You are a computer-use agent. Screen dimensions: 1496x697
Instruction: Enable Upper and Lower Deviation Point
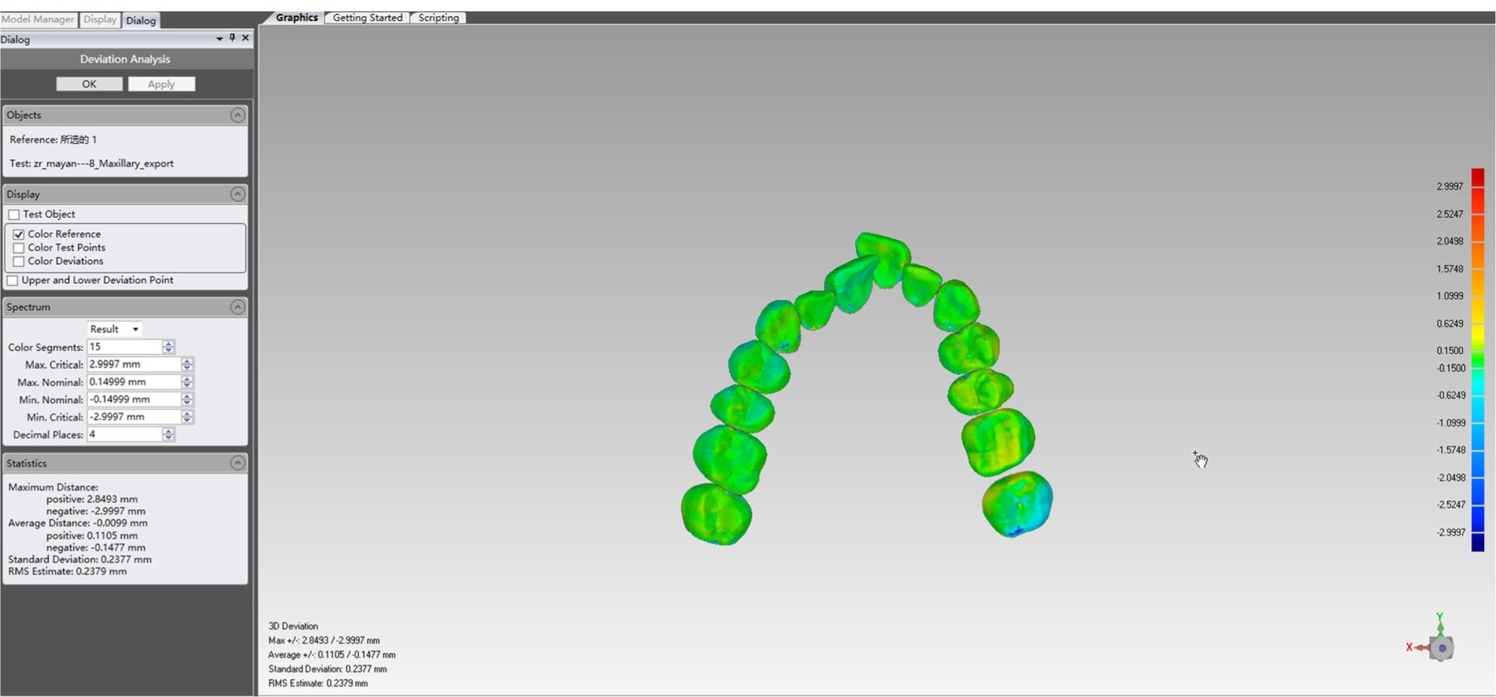(13, 279)
